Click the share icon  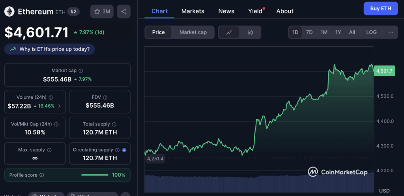[x=123, y=11]
